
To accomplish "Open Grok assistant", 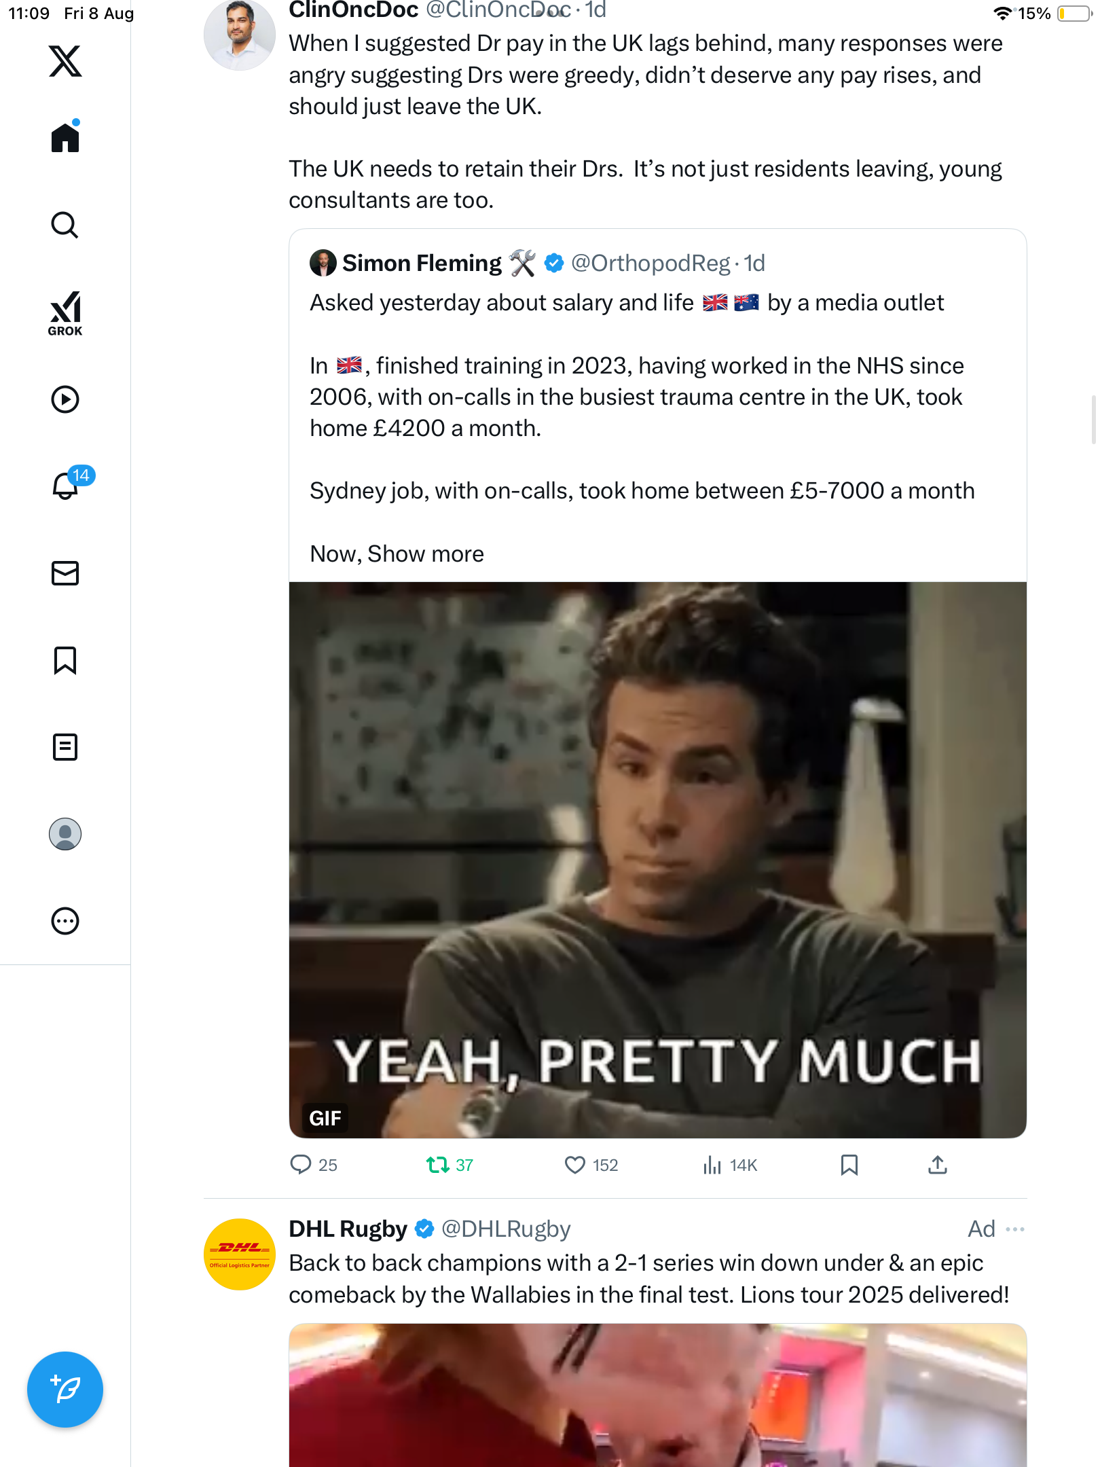I will click(x=65, y=313).
